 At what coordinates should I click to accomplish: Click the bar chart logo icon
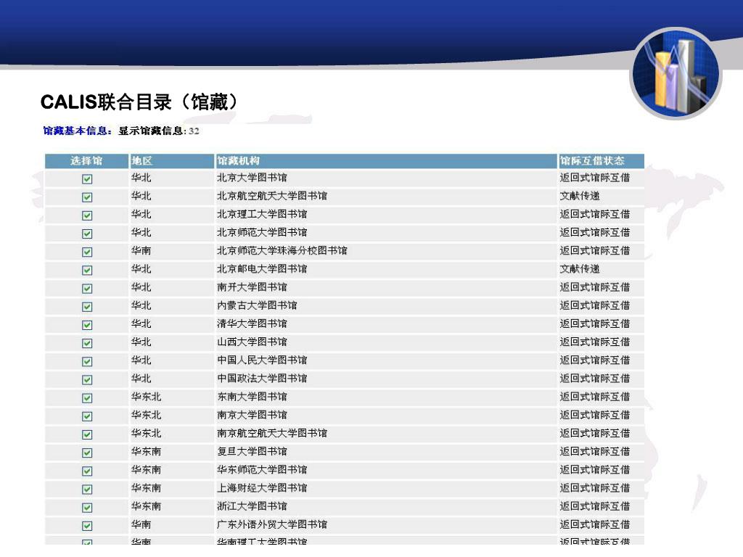click(676, 73)
